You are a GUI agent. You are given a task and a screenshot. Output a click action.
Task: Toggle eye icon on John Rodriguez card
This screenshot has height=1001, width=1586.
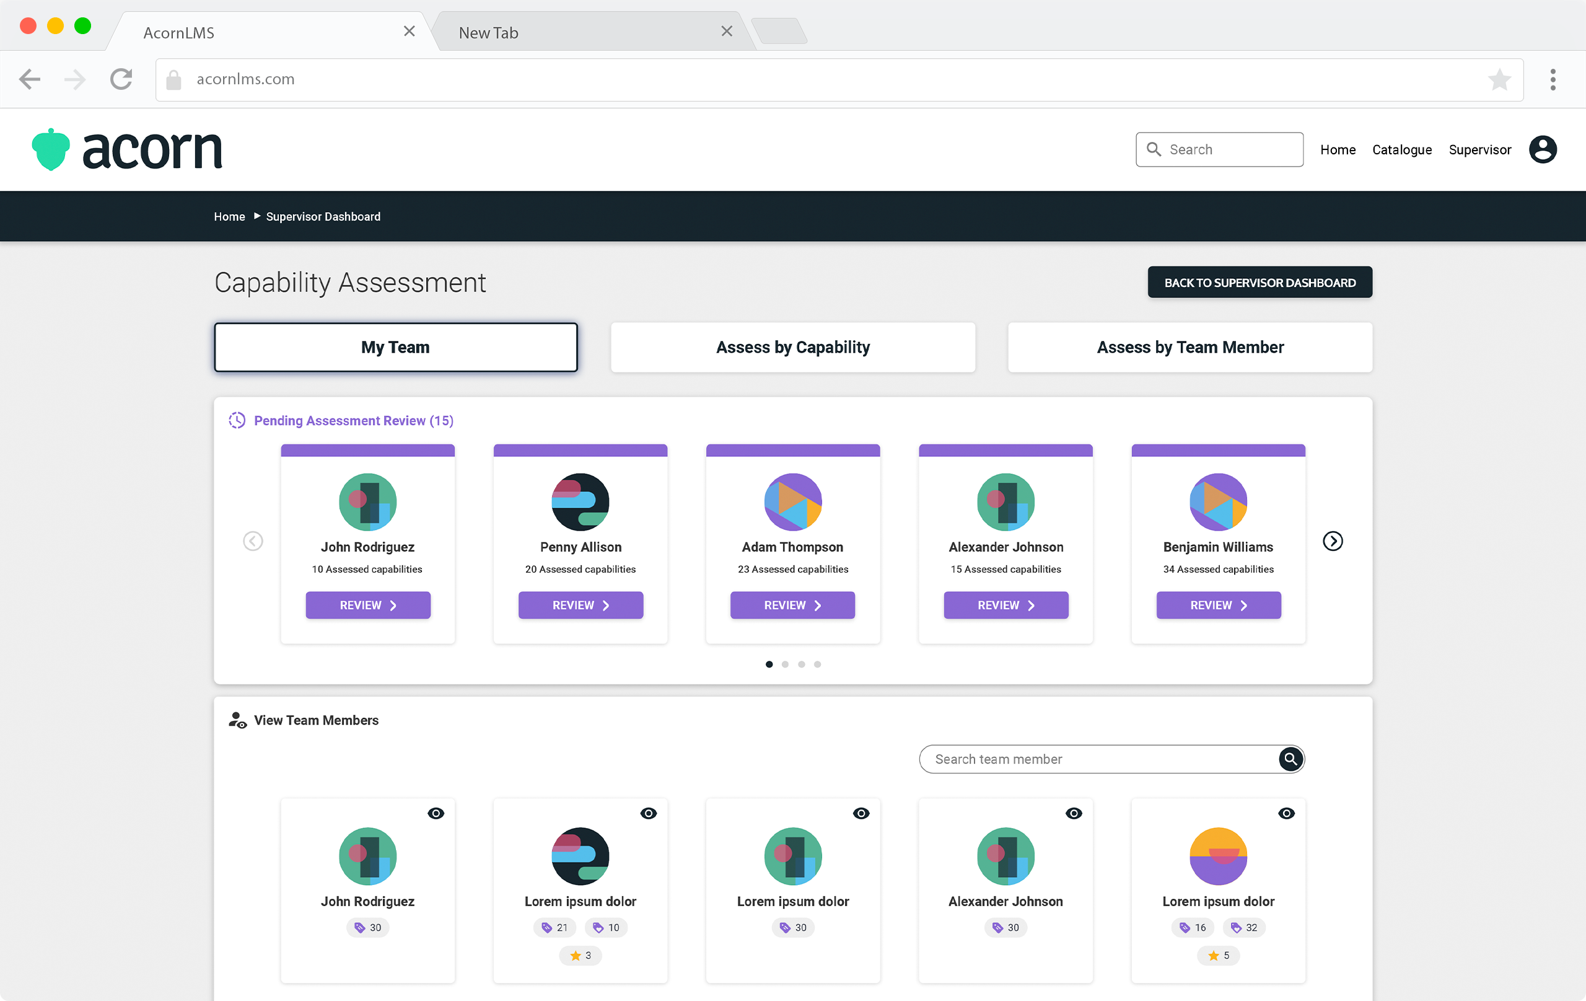click(x=436, y=813)
